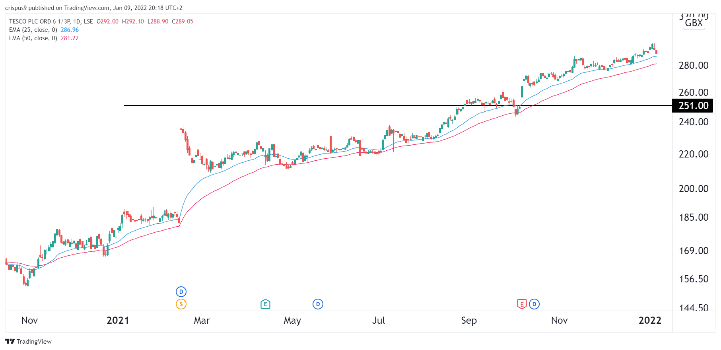Viewport: 721px width, 350px height.
Task: Click the black 251.00 price label
Action: coord(693,106)
